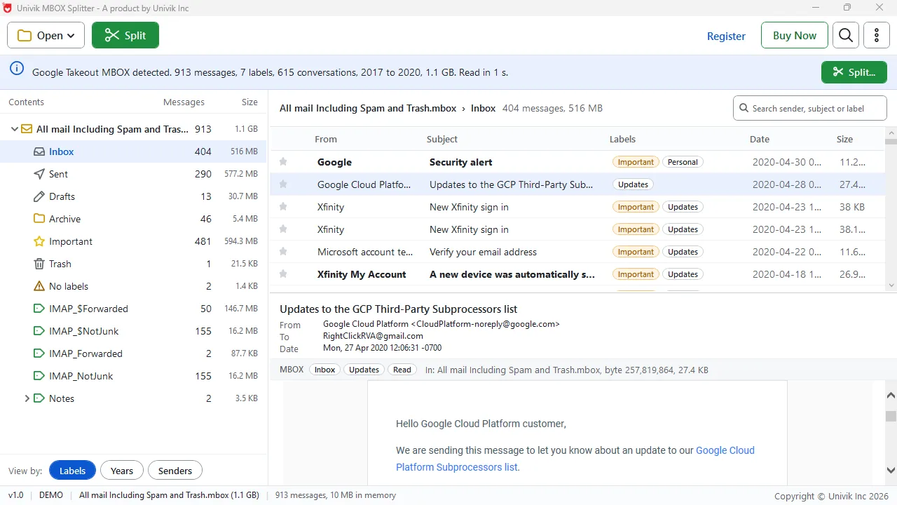Click the No labels warning triangle icon
This screenshot has width=897, height=505.
coord(39,286)
